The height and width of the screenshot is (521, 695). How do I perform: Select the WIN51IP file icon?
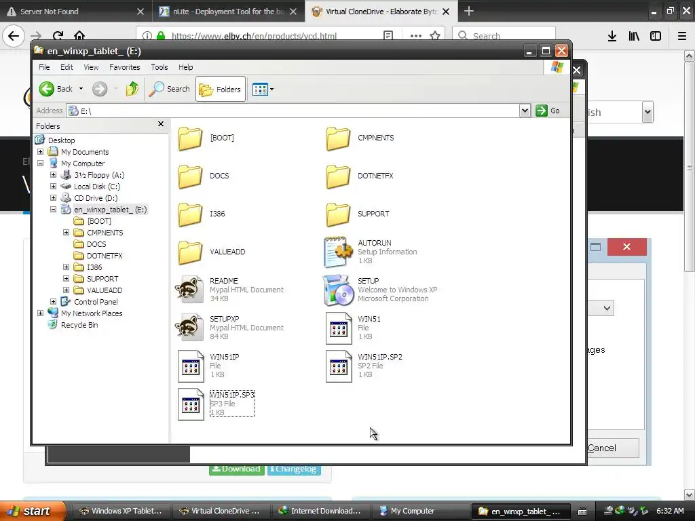pyautogui.click(x=191, y=366)
